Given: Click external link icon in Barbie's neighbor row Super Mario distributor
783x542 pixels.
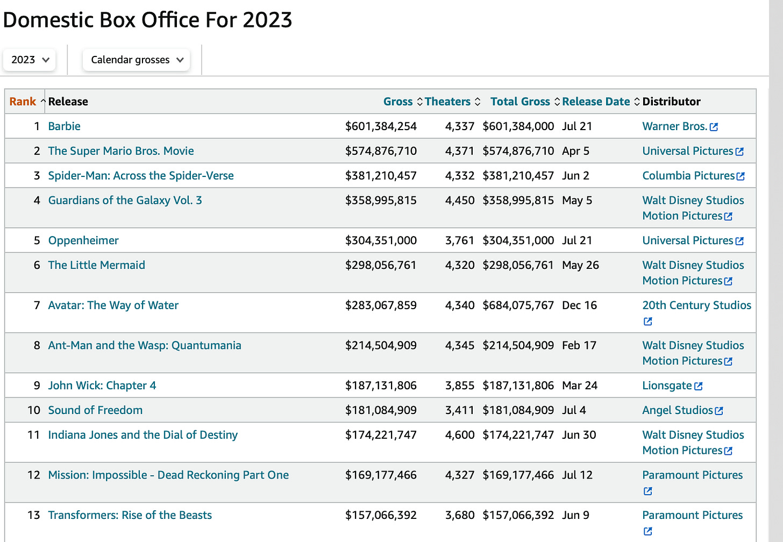Looking at the screenshot, I should (x=739, y=152).
